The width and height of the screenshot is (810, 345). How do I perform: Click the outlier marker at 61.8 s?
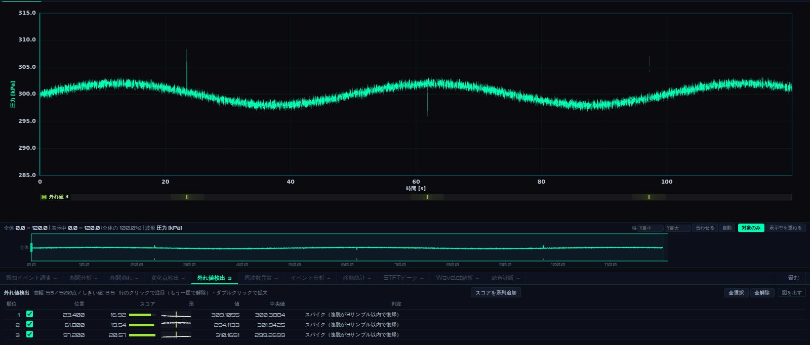[x=427, y=197]
